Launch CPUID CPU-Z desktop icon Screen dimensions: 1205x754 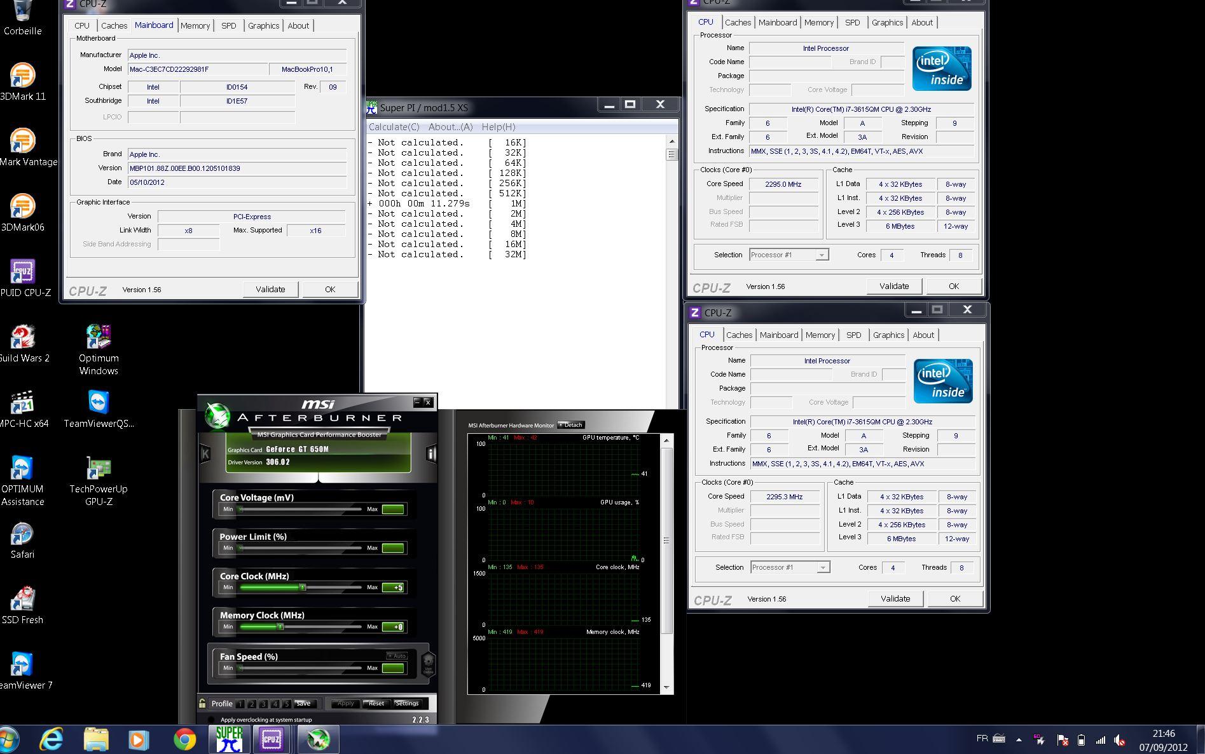point(24,278)
